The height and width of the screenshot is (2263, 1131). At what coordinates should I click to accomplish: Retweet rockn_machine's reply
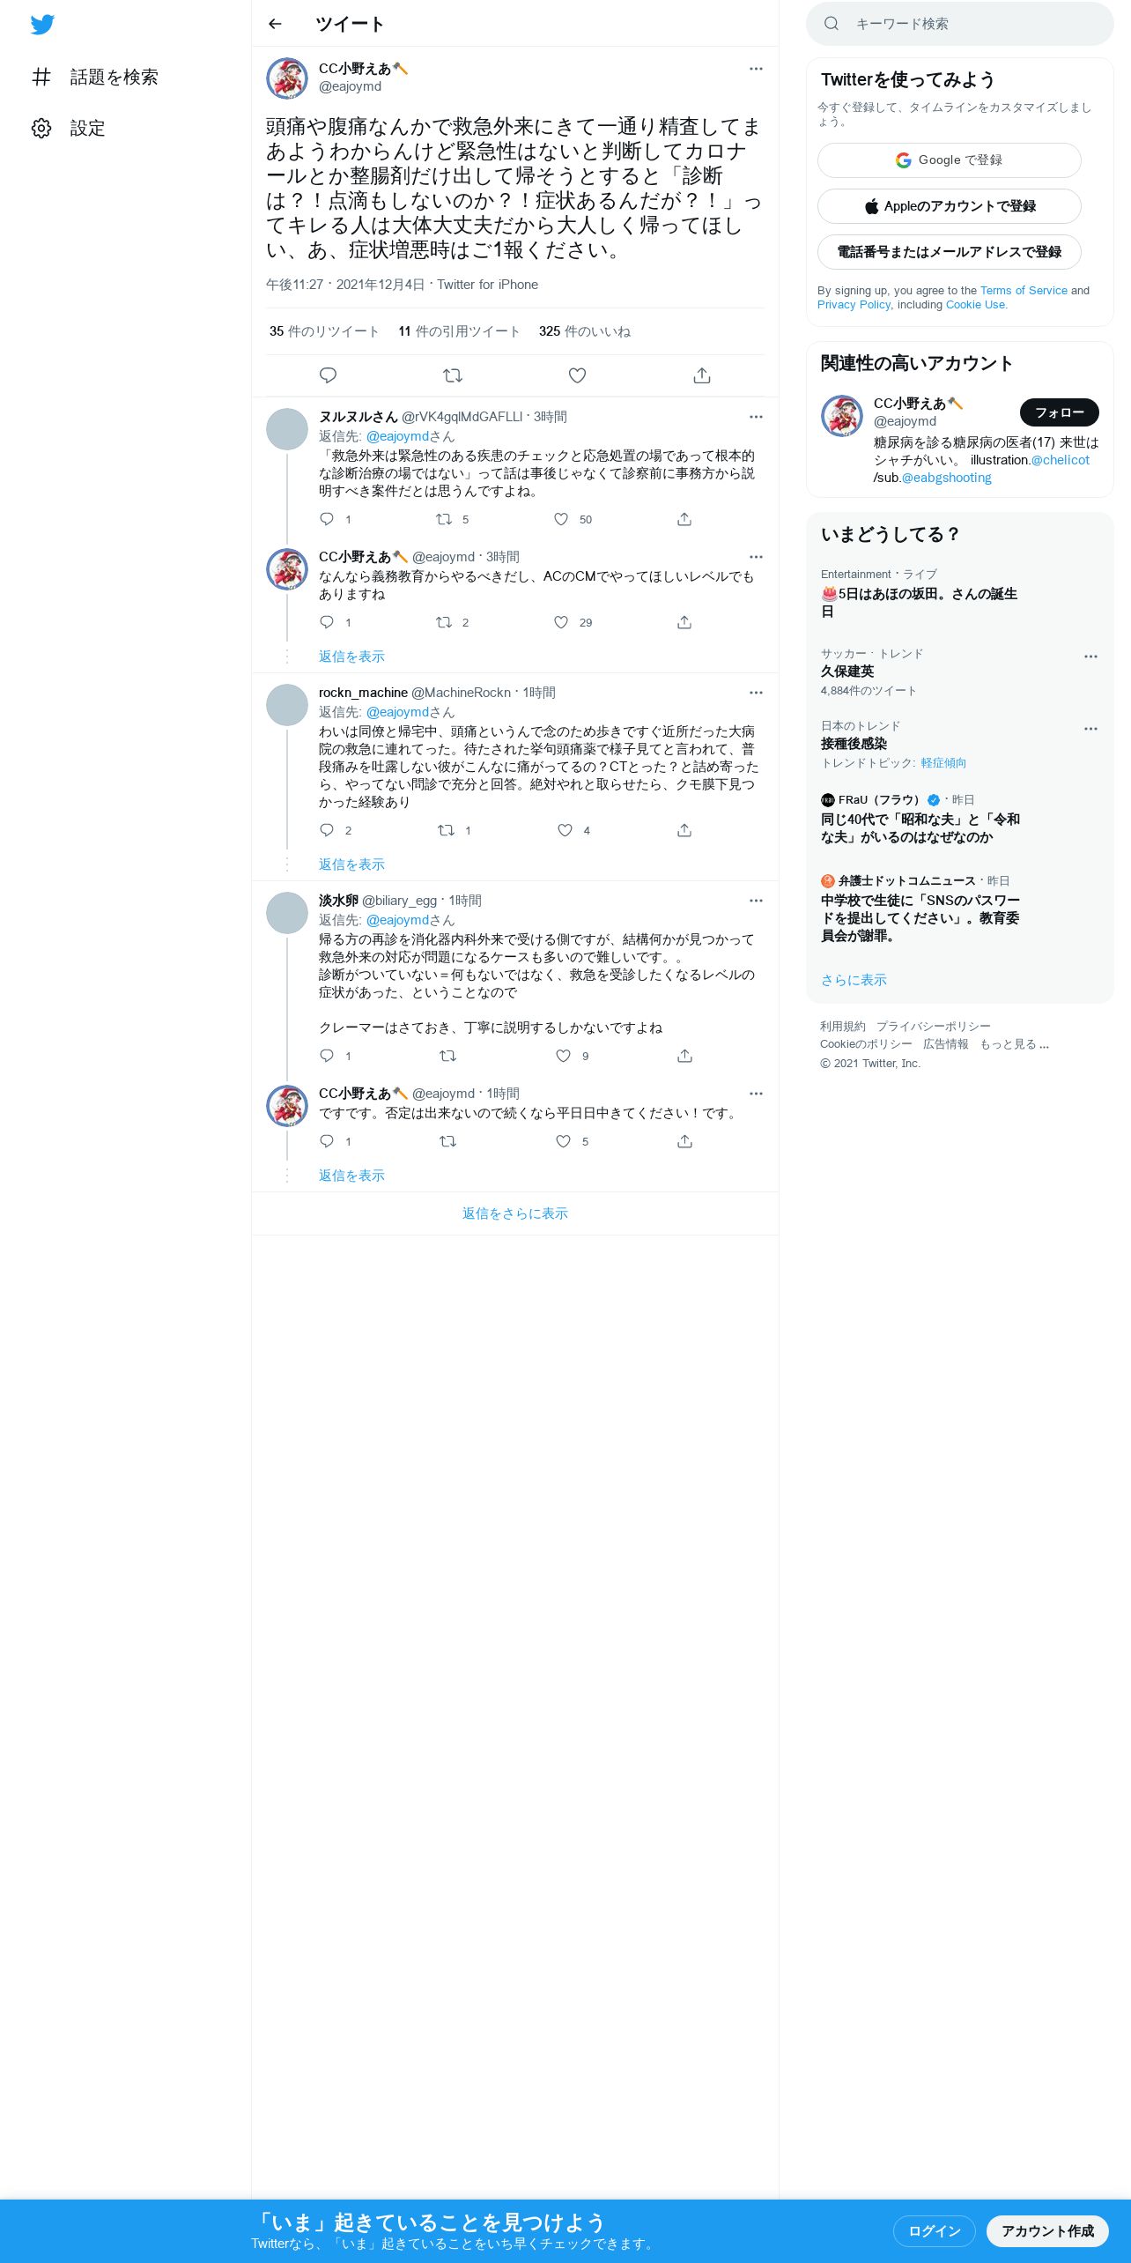click(x=447, y=830)
